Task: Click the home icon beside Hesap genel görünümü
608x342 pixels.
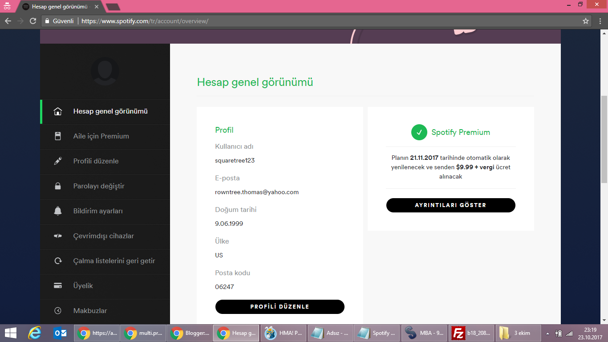Action: coord(58,112)
